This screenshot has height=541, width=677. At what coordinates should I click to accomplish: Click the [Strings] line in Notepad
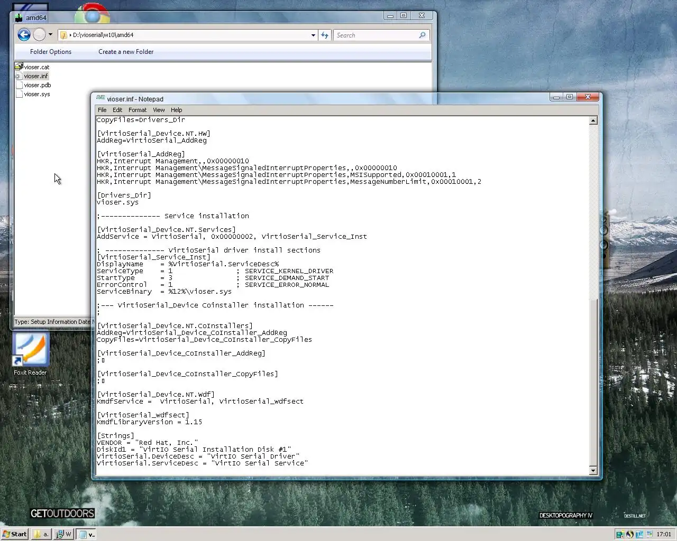coord(115,436)
